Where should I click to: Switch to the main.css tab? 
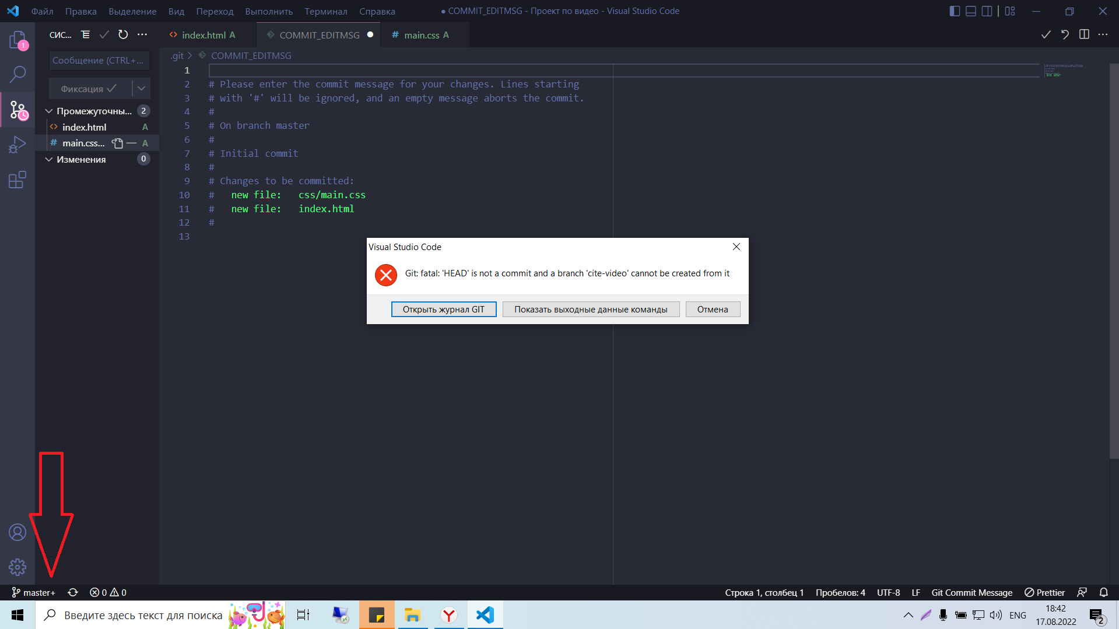click(x=425, y=35)
